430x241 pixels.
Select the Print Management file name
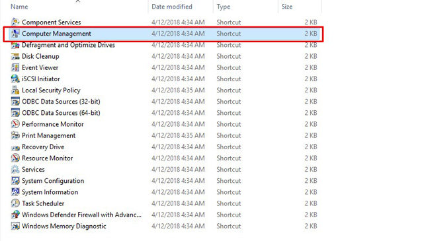pyautogui.click(x=48, y=135)
